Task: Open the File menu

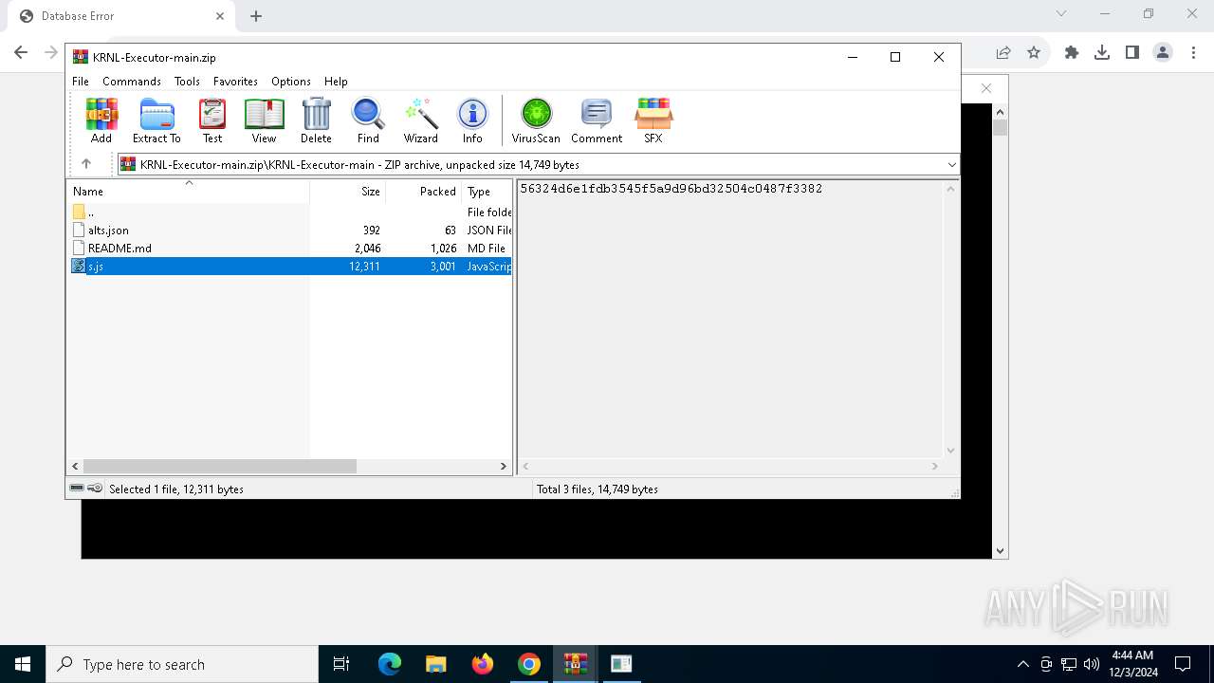Action: click(81, 82)
